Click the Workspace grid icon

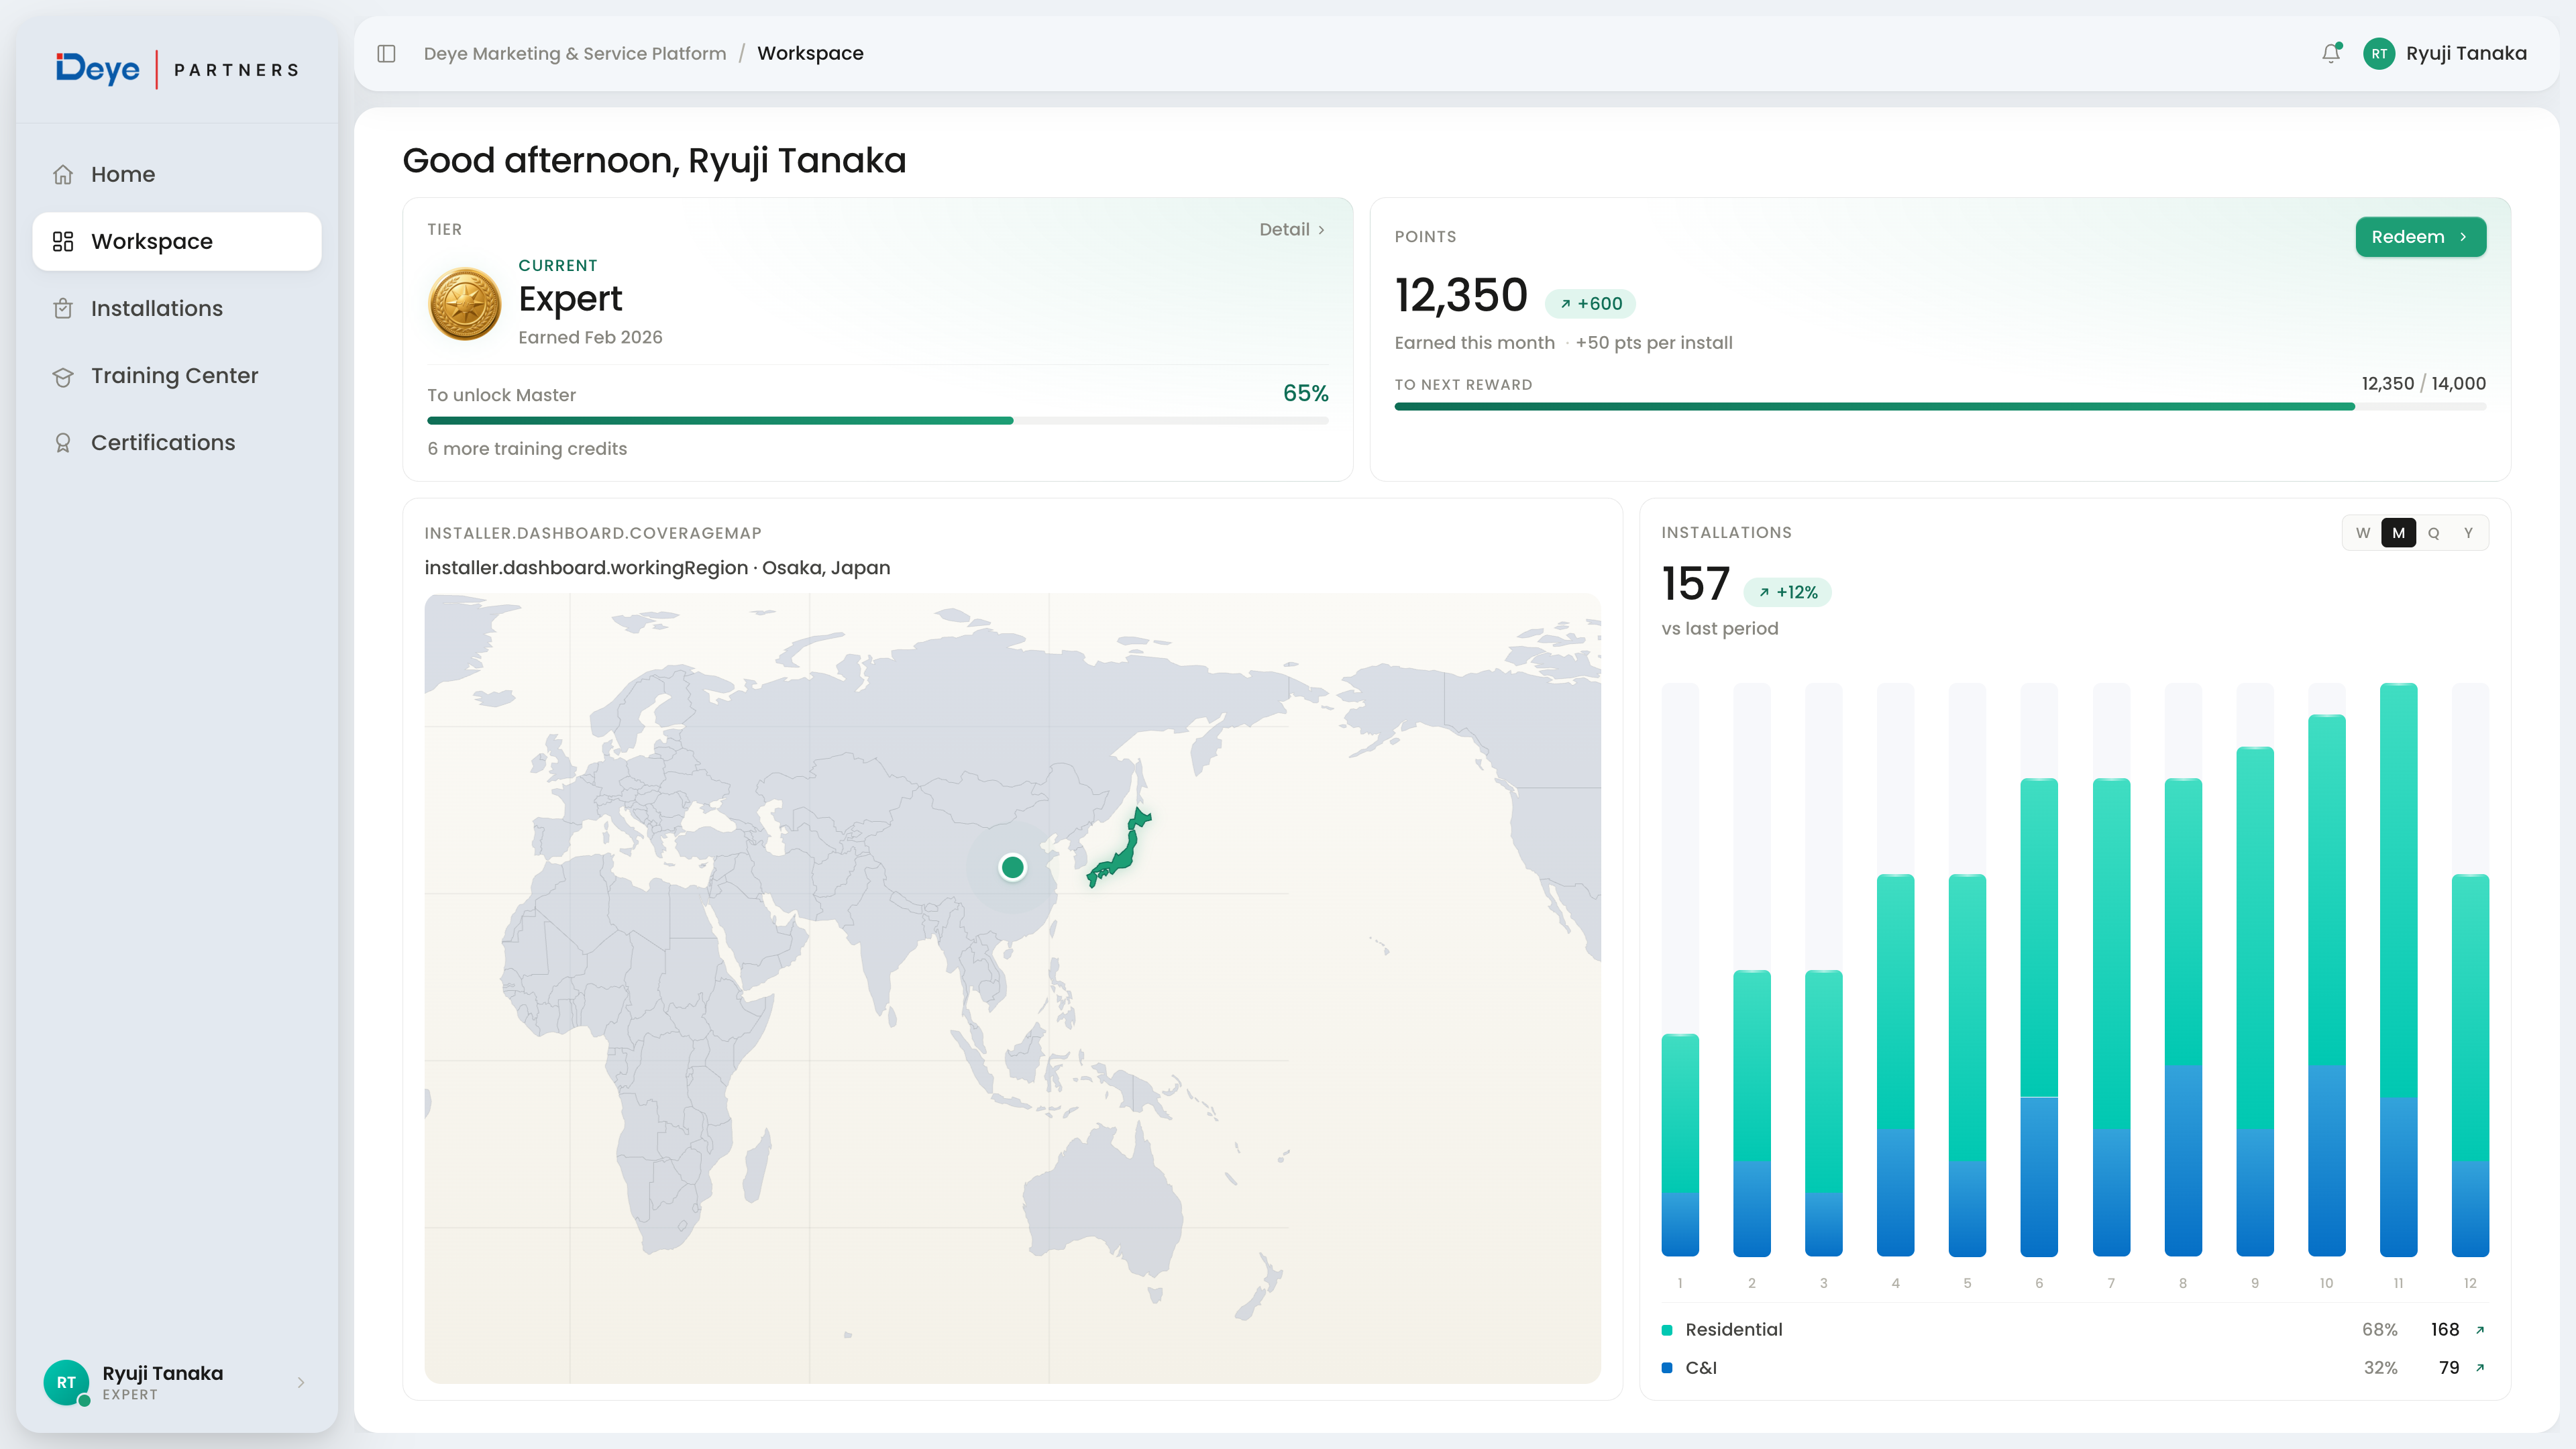(x=63, y=241)
